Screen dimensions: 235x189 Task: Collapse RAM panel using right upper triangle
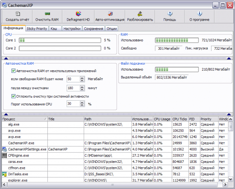click(229, 58)
